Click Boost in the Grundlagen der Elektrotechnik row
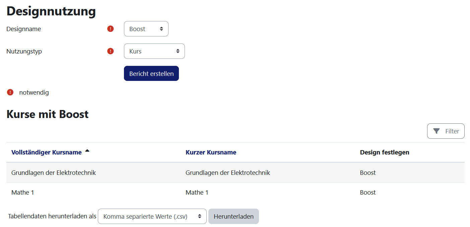The width and height of the screenshot is (470, 227). (368, 173)
